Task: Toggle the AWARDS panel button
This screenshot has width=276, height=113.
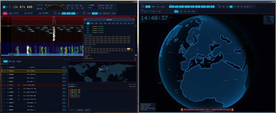Action: coord(95,13)
